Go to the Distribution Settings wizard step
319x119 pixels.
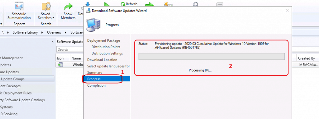click(107, 53)
